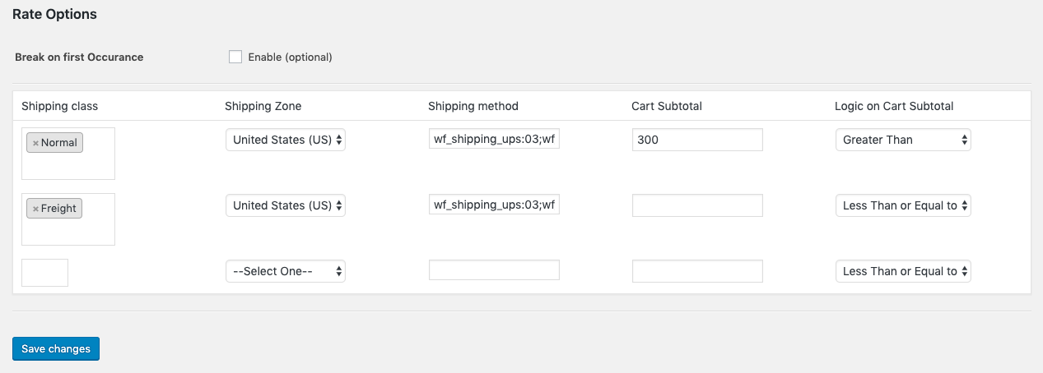Open empty row's cart subtotal logic dropdown
The image size is (1043, 373).
pos(903,271)
